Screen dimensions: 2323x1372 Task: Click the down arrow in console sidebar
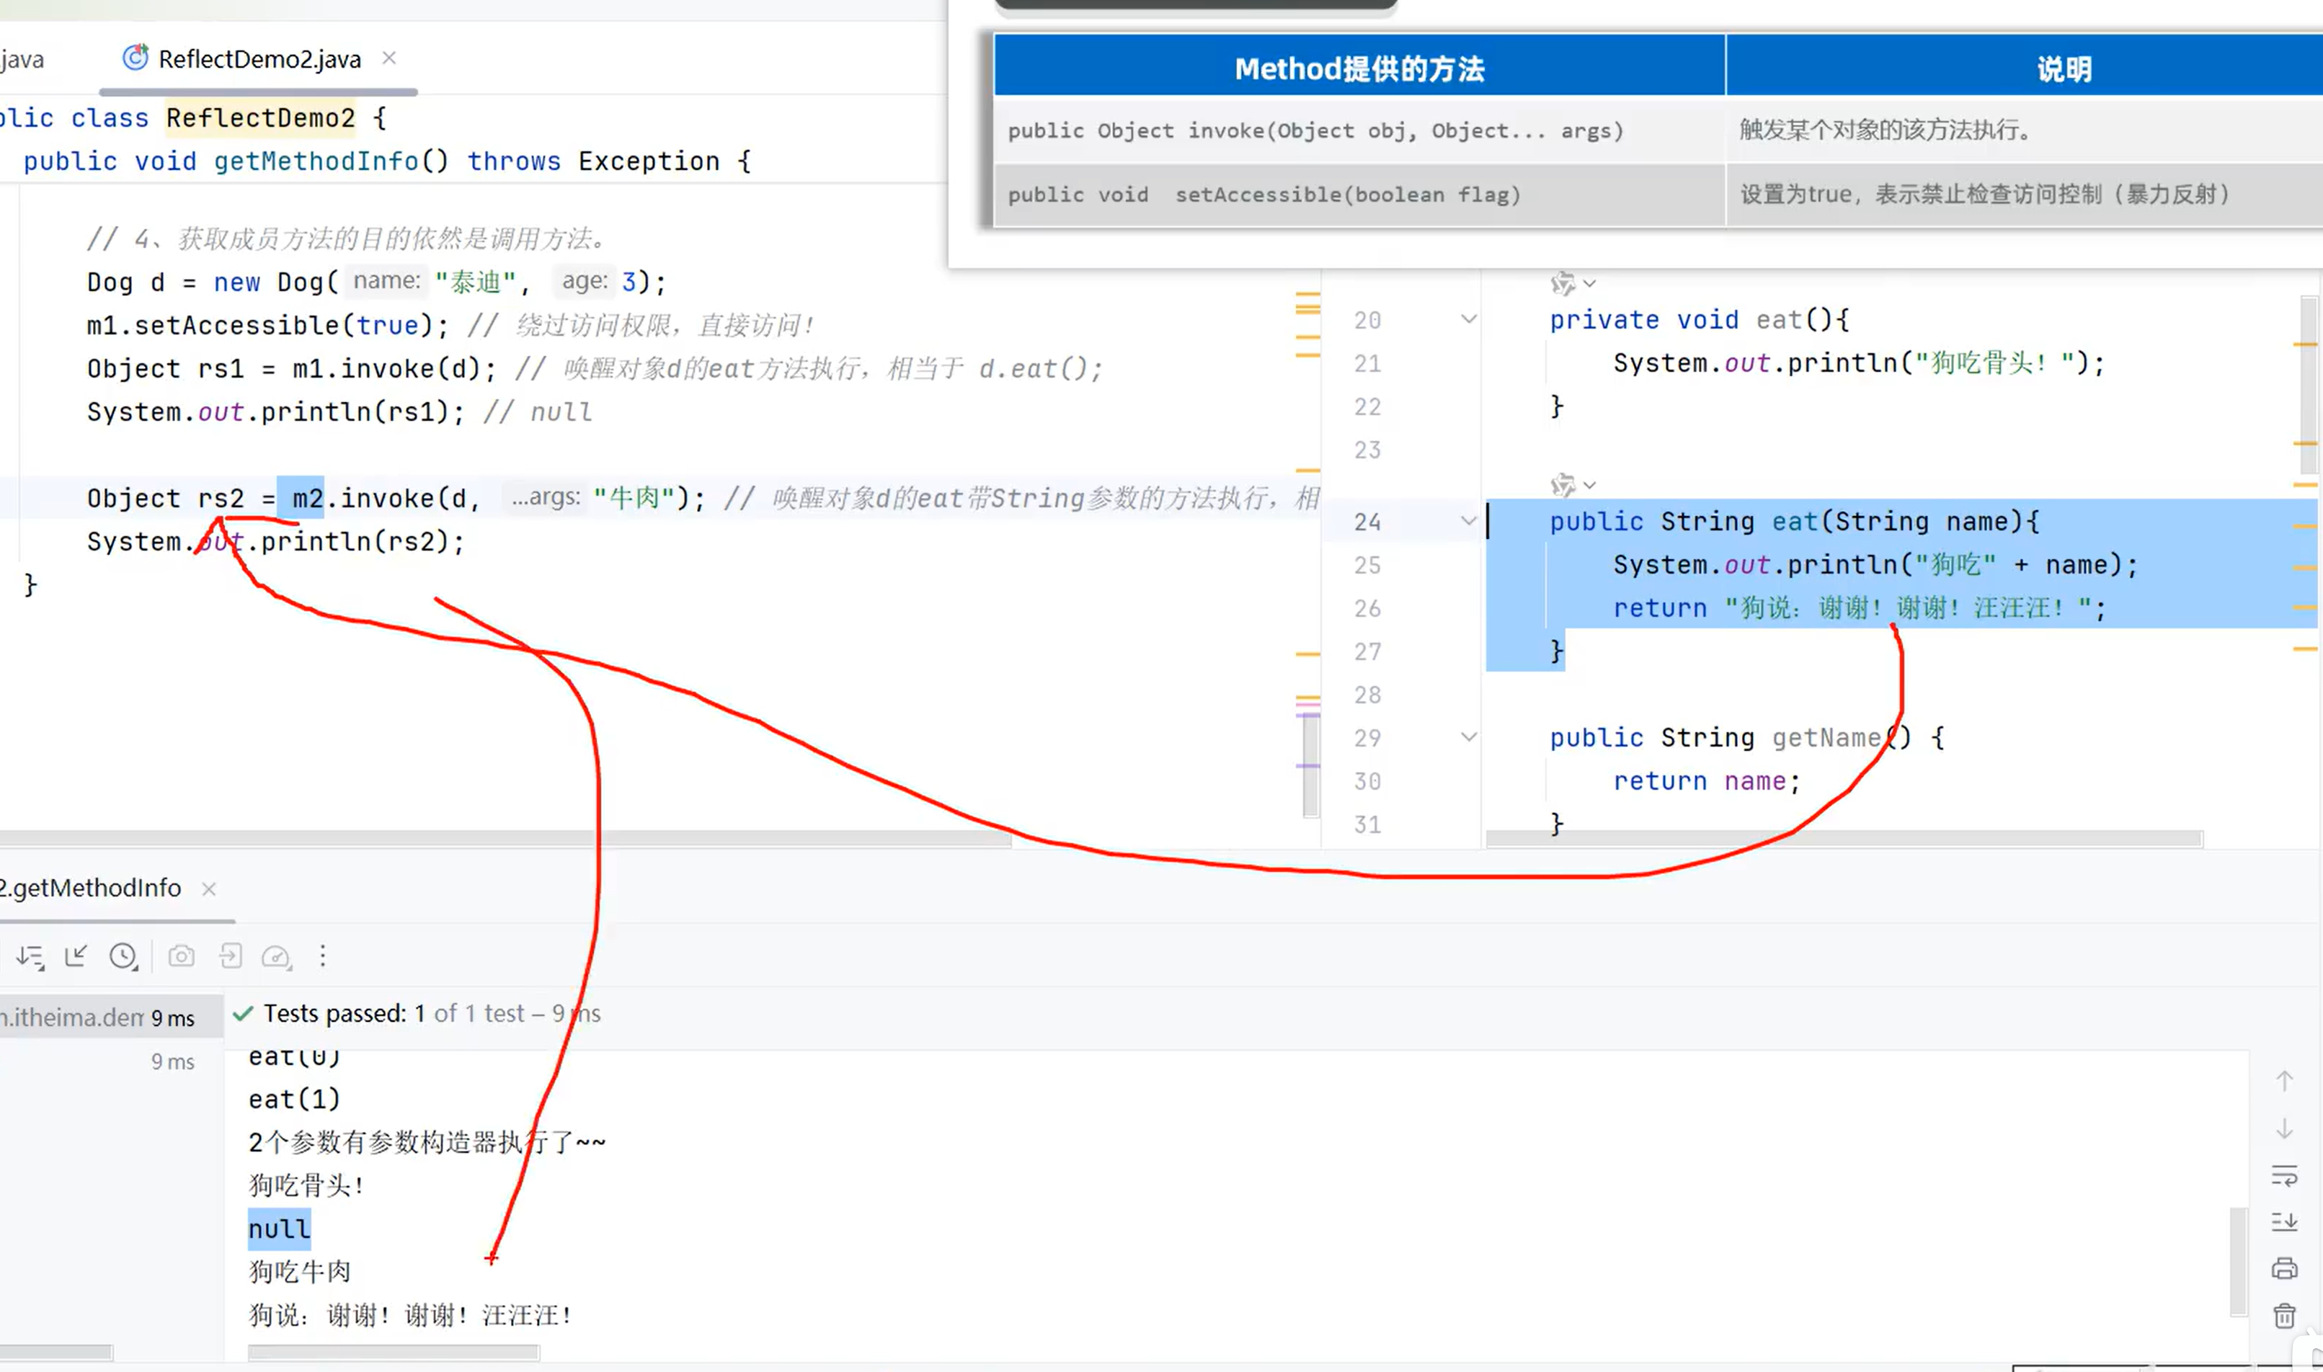2284,1129
